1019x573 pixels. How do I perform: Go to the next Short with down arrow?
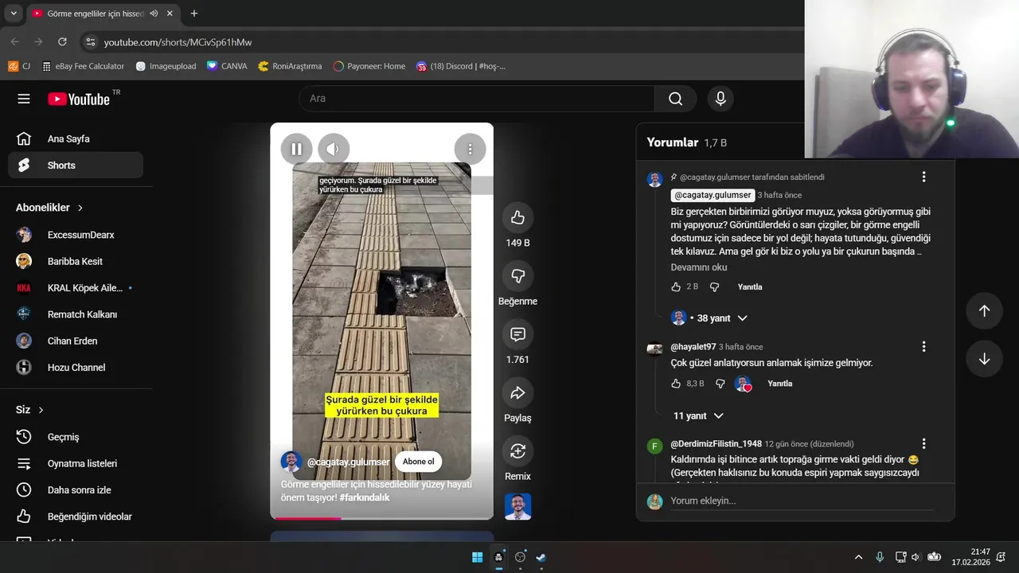pyautogui.click(x=984, y=359)
